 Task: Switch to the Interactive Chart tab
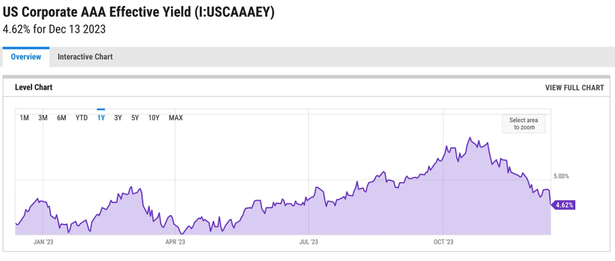pos(85,57)
